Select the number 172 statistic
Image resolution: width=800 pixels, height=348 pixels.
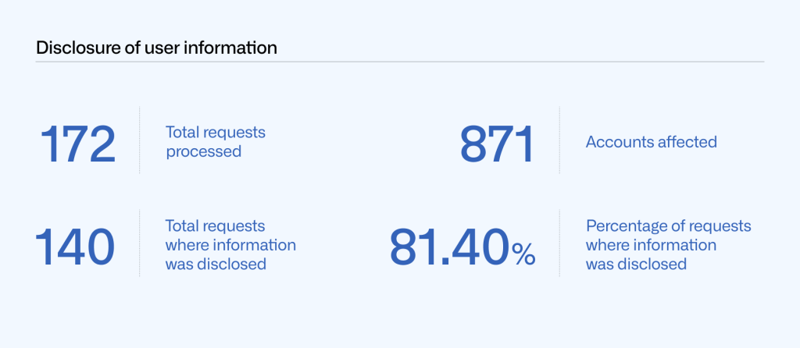(77, 143)
